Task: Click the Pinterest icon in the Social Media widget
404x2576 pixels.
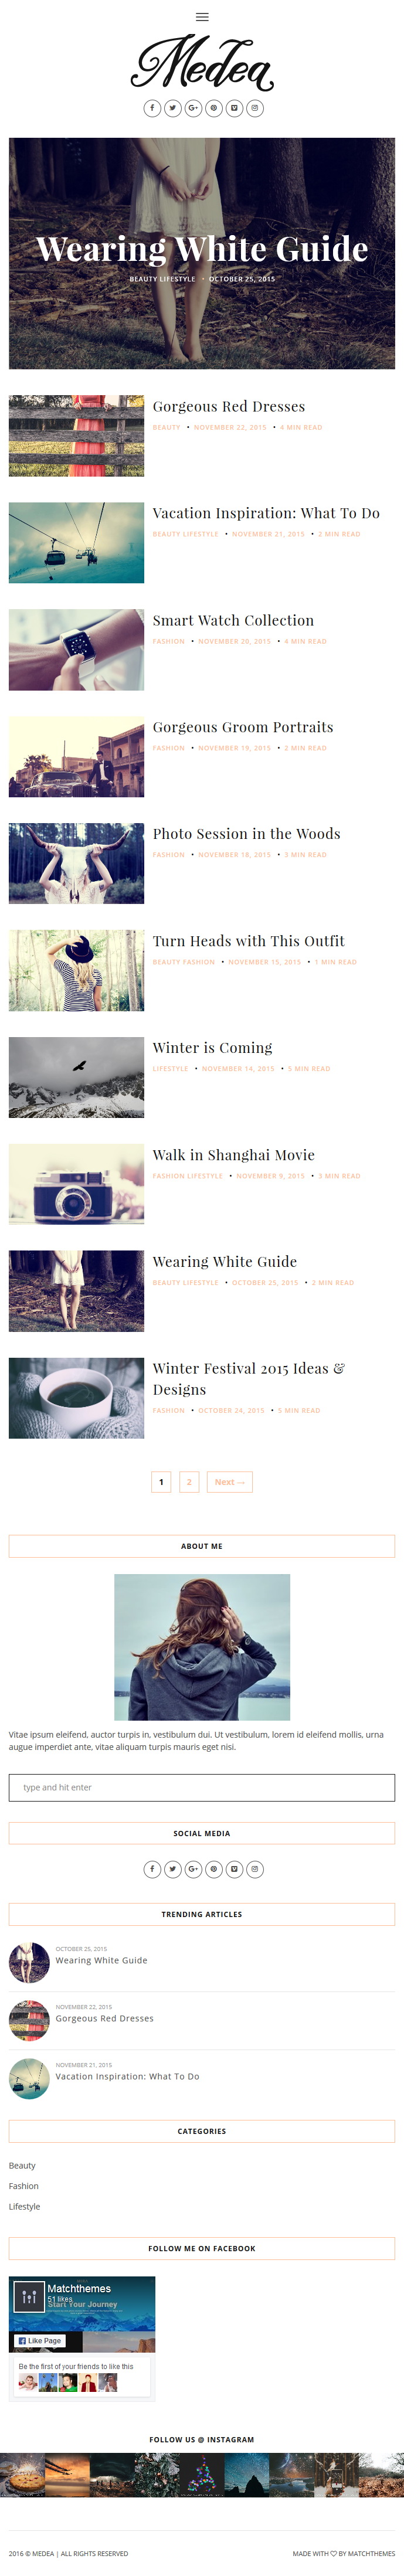Action: [x=213, y=1869]
